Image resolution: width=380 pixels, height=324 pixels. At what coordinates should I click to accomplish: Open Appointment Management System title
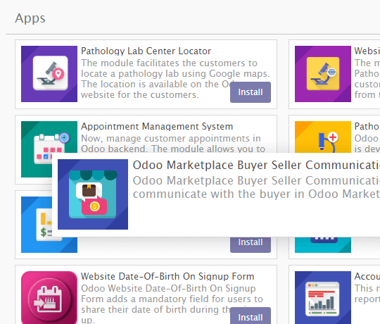[x=157, y=127]
